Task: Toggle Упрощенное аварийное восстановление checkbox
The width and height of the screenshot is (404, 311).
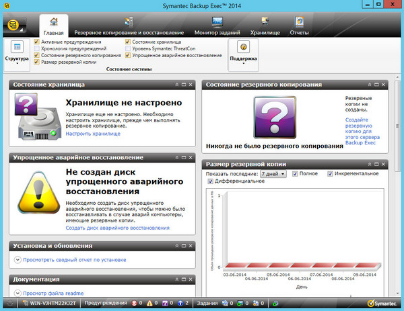Action: click(x=128, y=55)
